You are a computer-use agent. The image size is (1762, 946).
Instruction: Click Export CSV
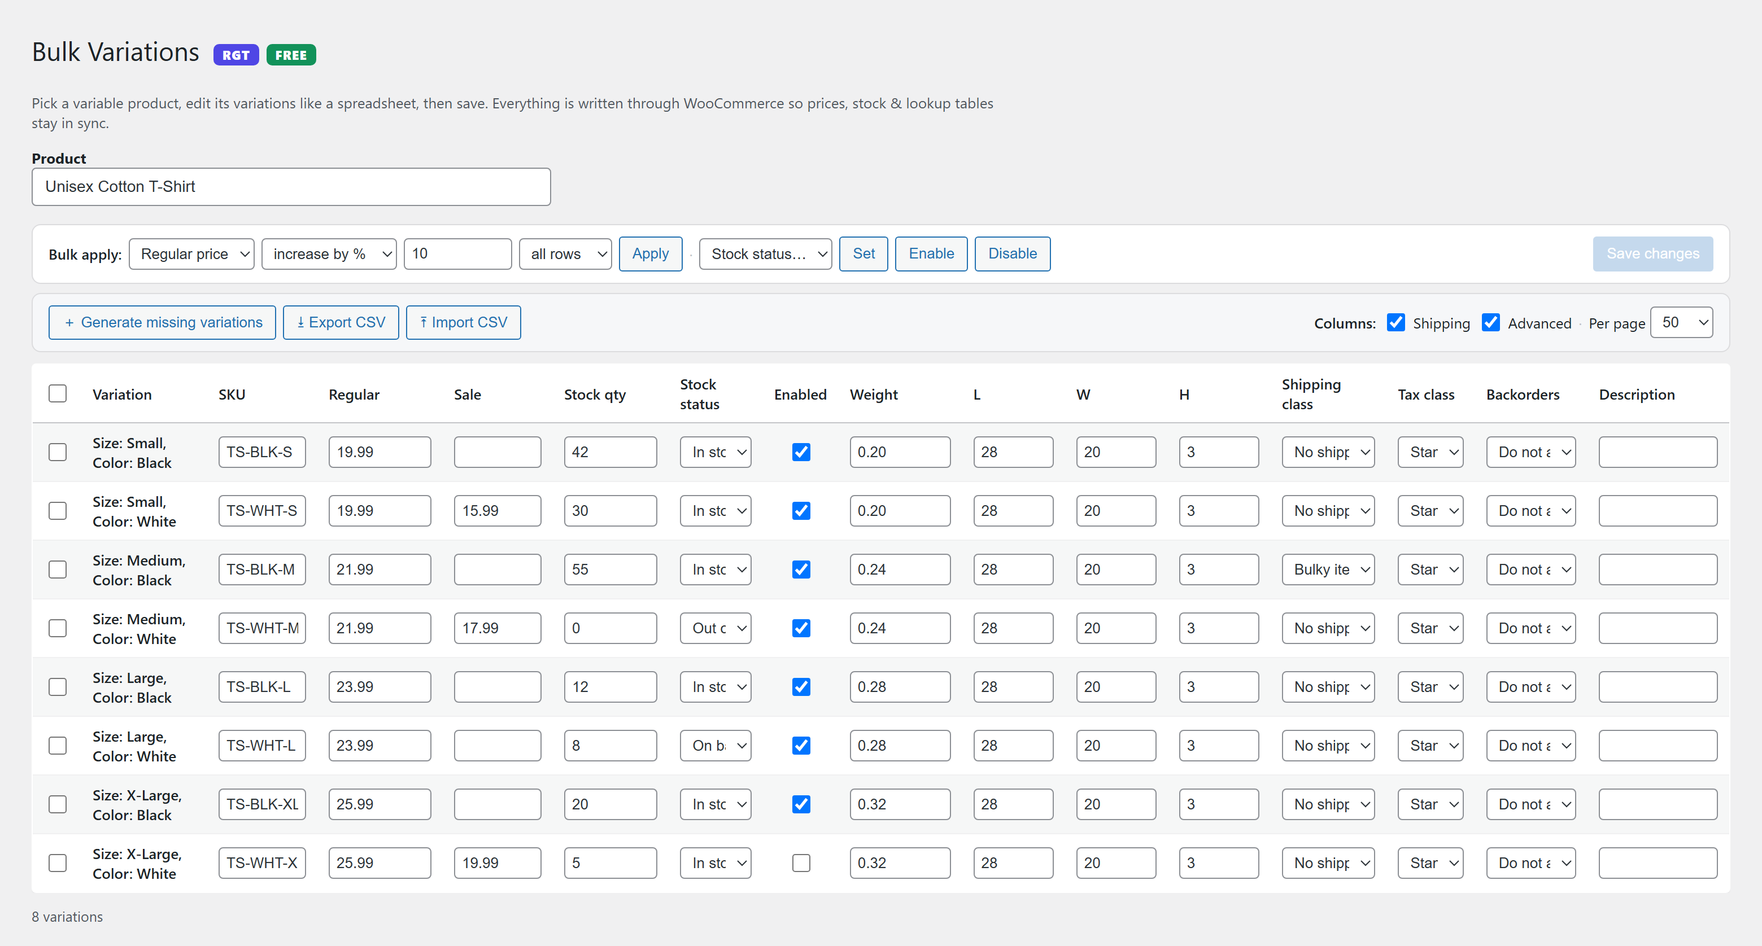tap(341, 323)
